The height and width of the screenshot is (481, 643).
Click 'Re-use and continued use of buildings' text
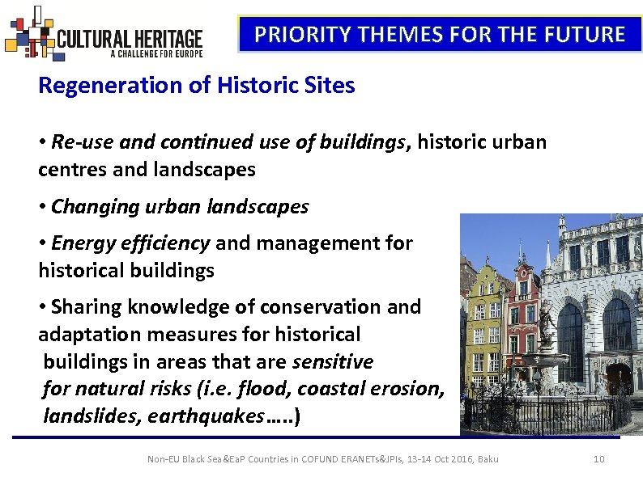[x=228, y=142]
